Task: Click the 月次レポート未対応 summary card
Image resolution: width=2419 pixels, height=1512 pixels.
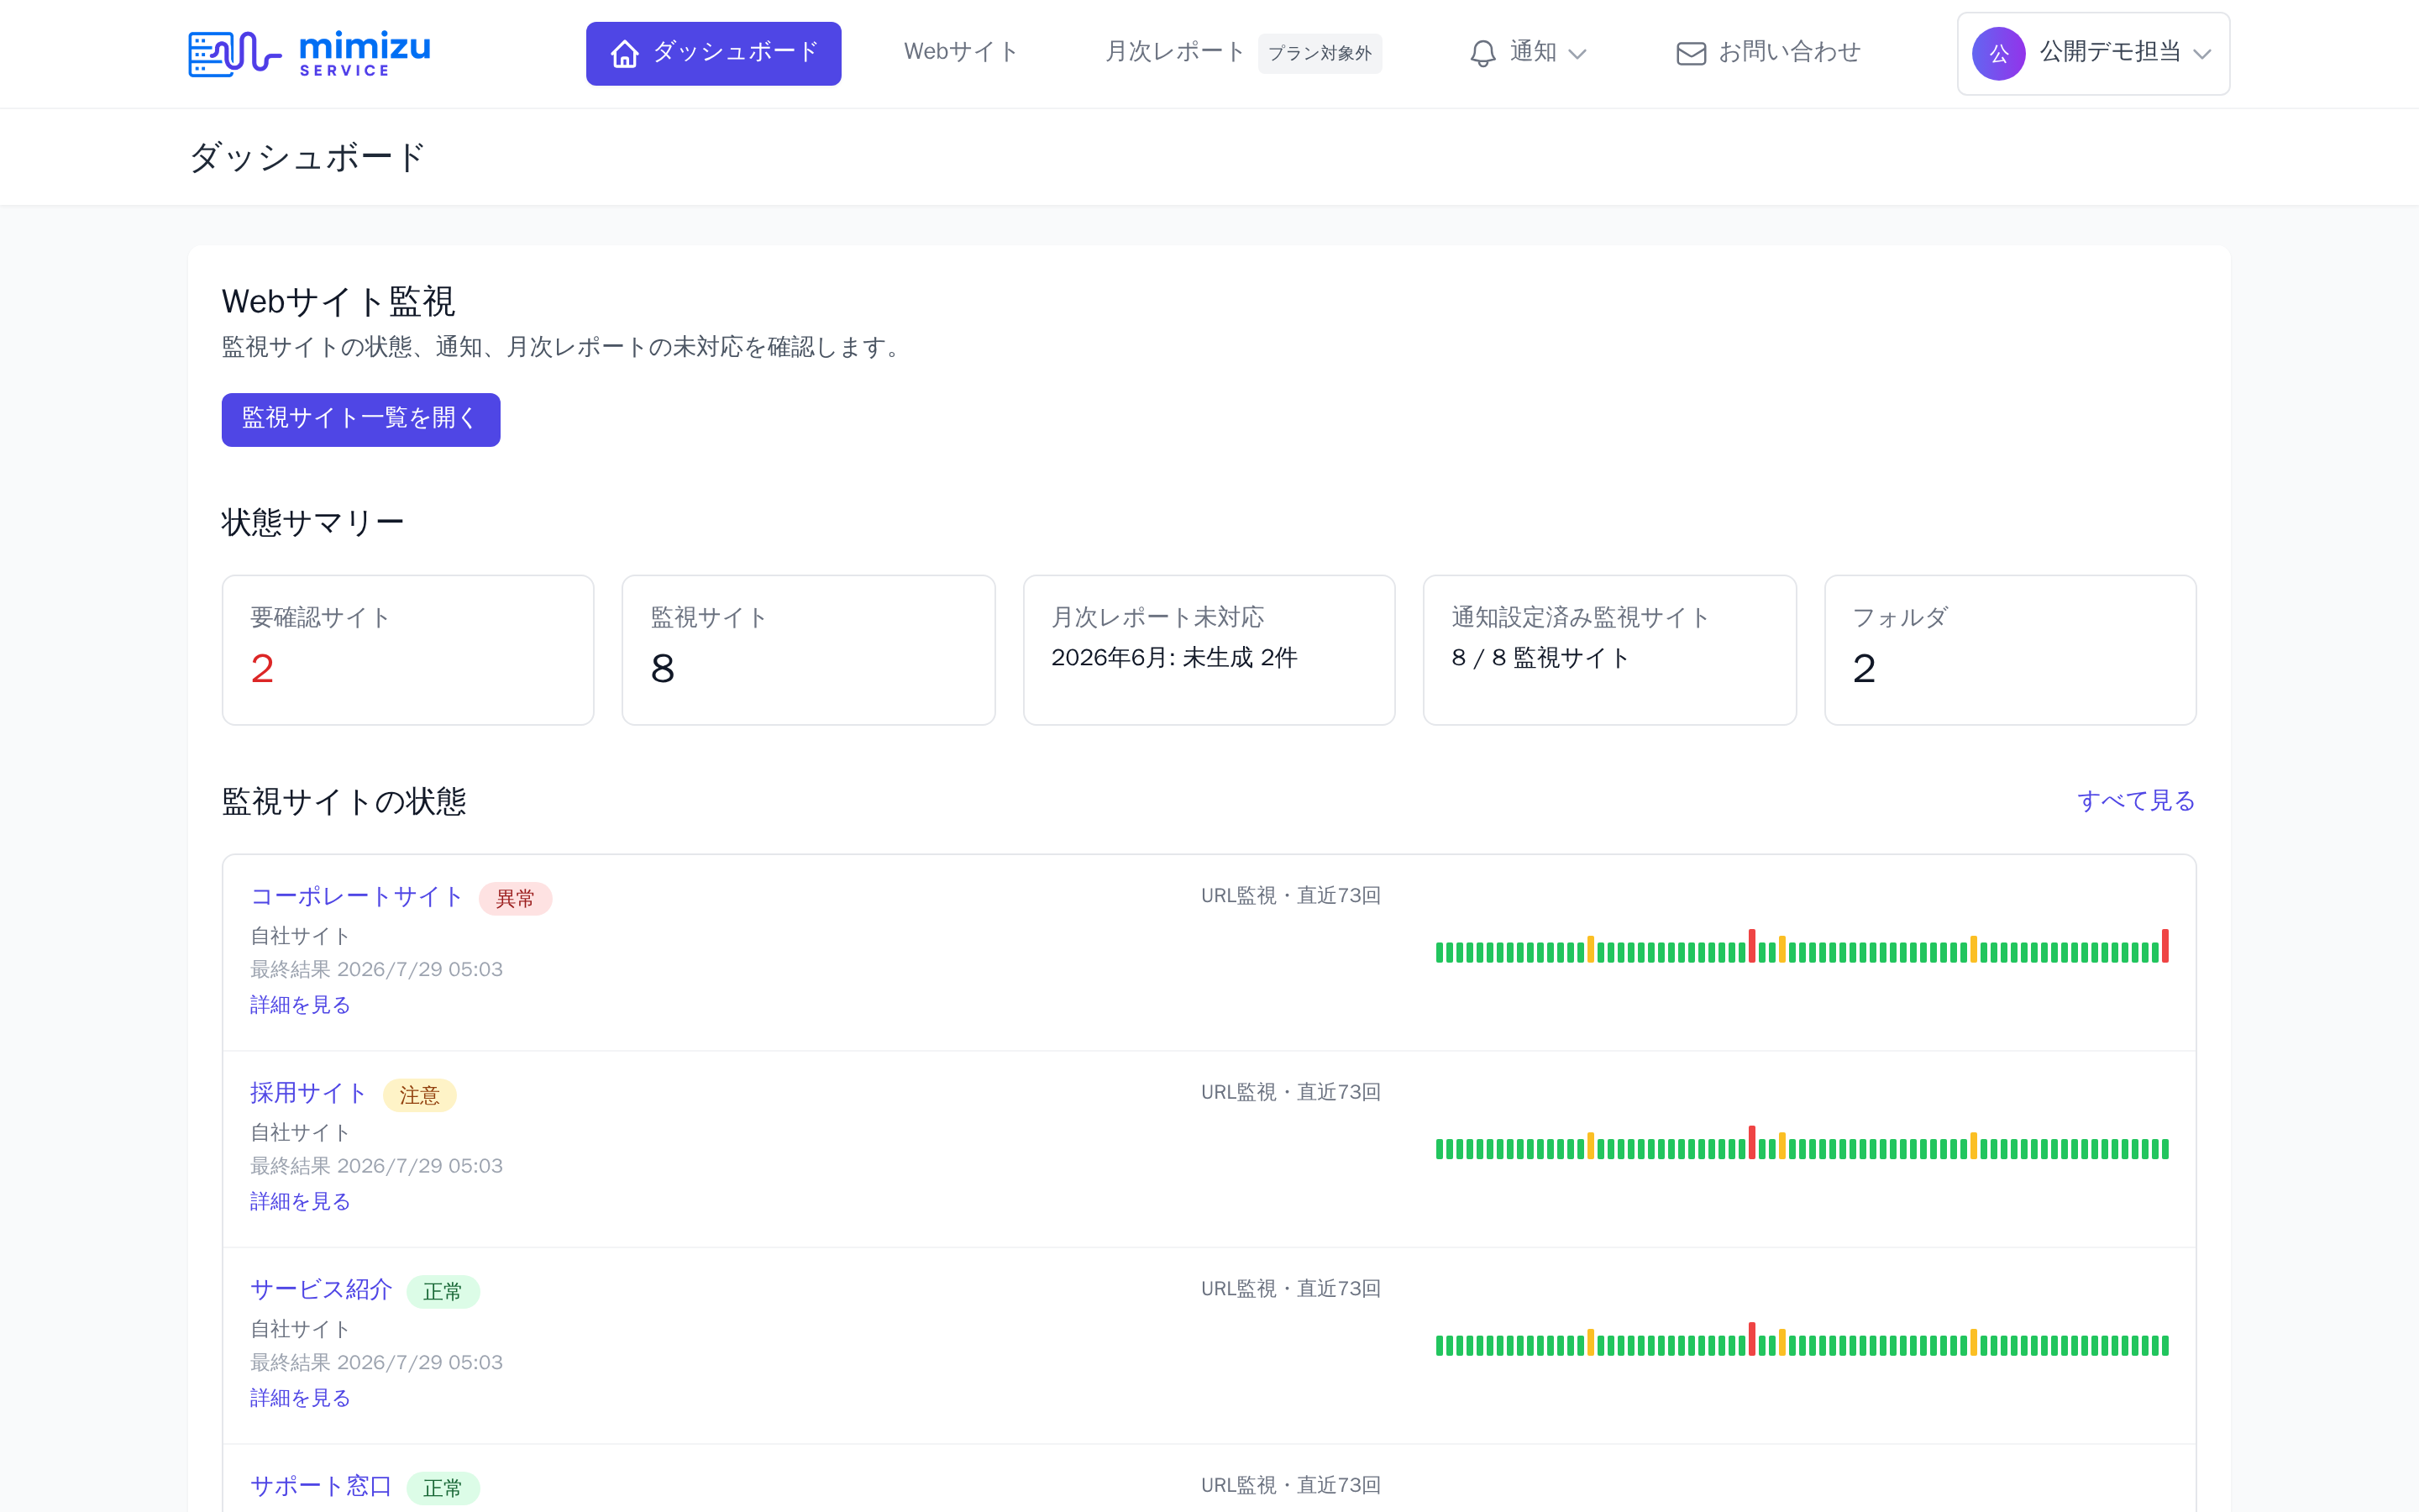Action: 1209,650
